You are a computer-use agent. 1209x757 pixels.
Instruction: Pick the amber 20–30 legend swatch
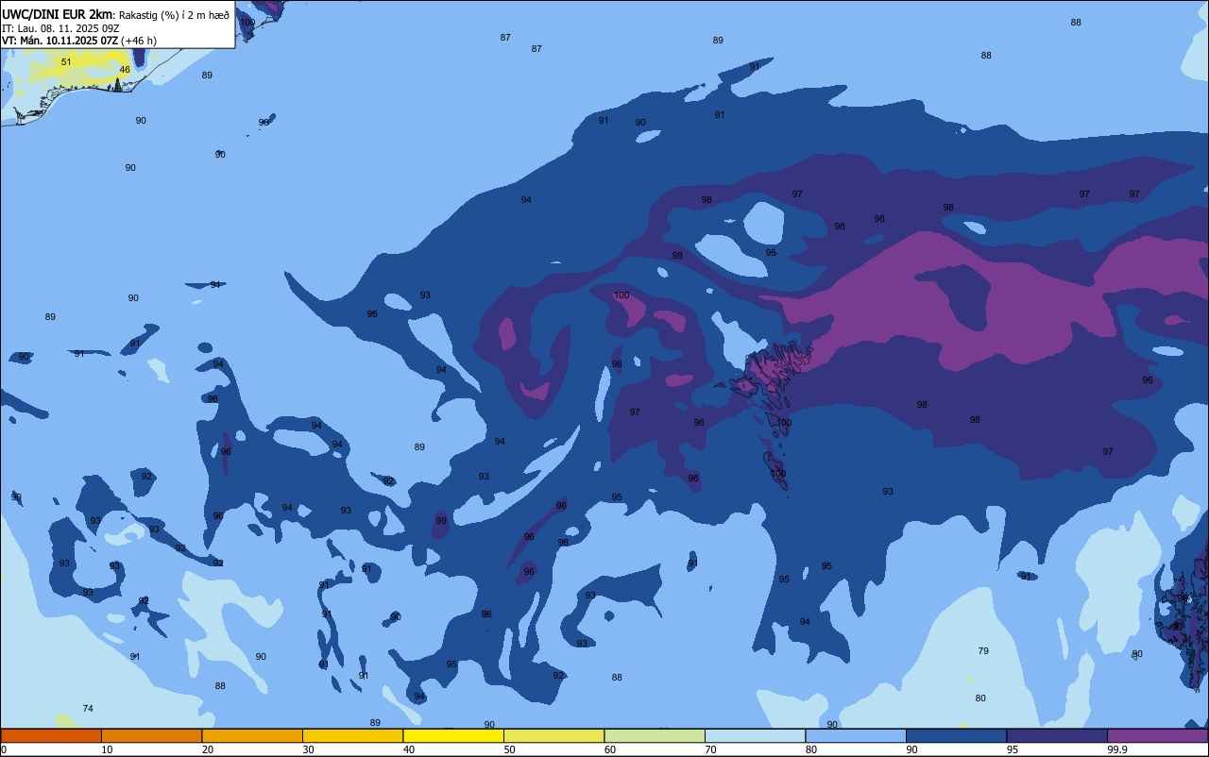pyautogui.click(x=252, y=735)
